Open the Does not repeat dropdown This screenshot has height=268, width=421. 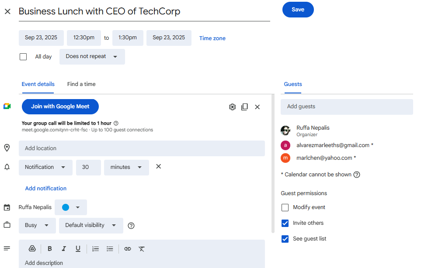[92, 57]
